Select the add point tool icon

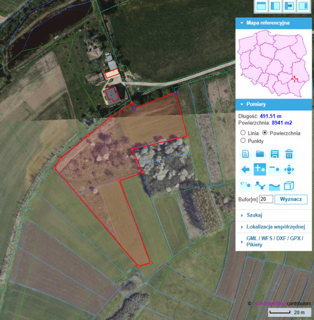(x=260, y=170)
